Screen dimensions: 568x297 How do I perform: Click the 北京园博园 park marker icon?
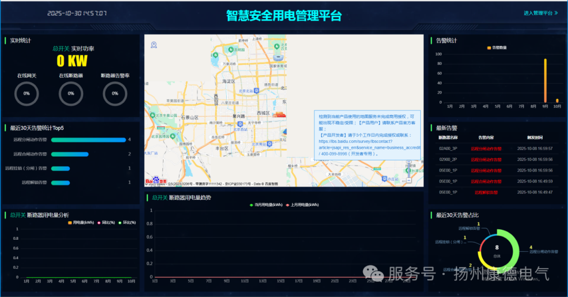(x=173, y=136)
